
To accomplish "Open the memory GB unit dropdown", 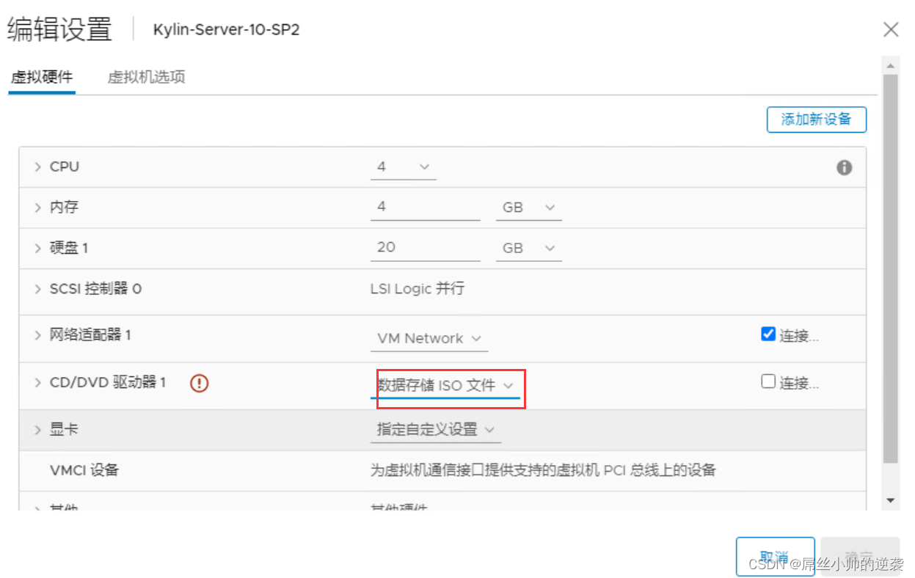I will [x=529, y=208].
